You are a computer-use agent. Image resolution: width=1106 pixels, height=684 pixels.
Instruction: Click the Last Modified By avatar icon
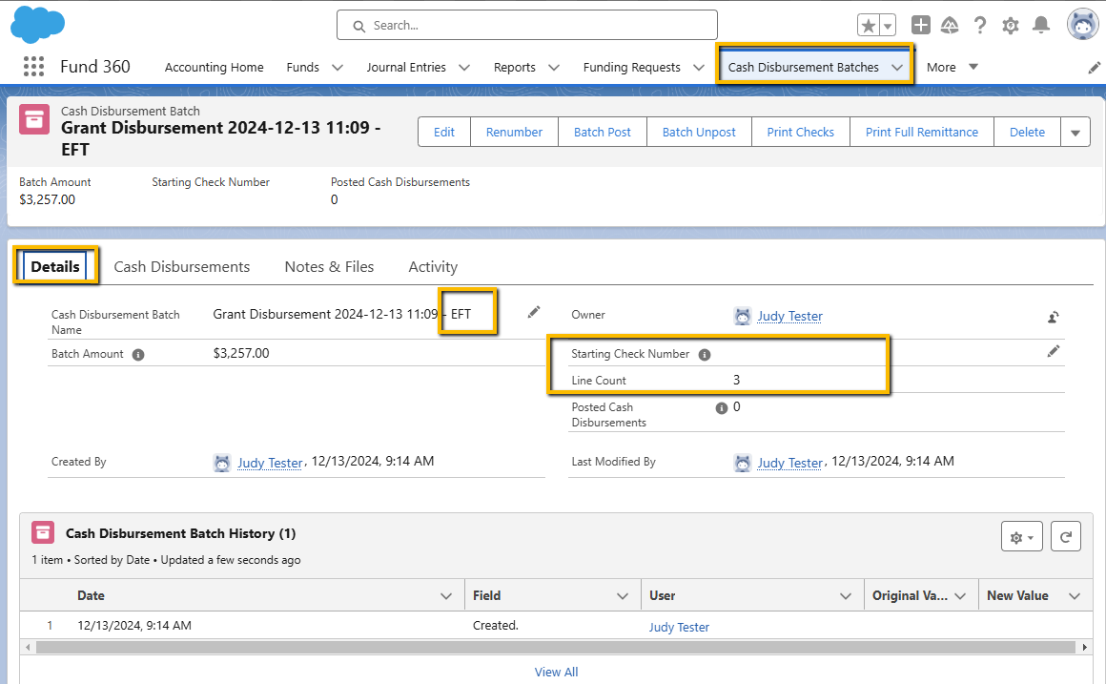tap(743, 463)
